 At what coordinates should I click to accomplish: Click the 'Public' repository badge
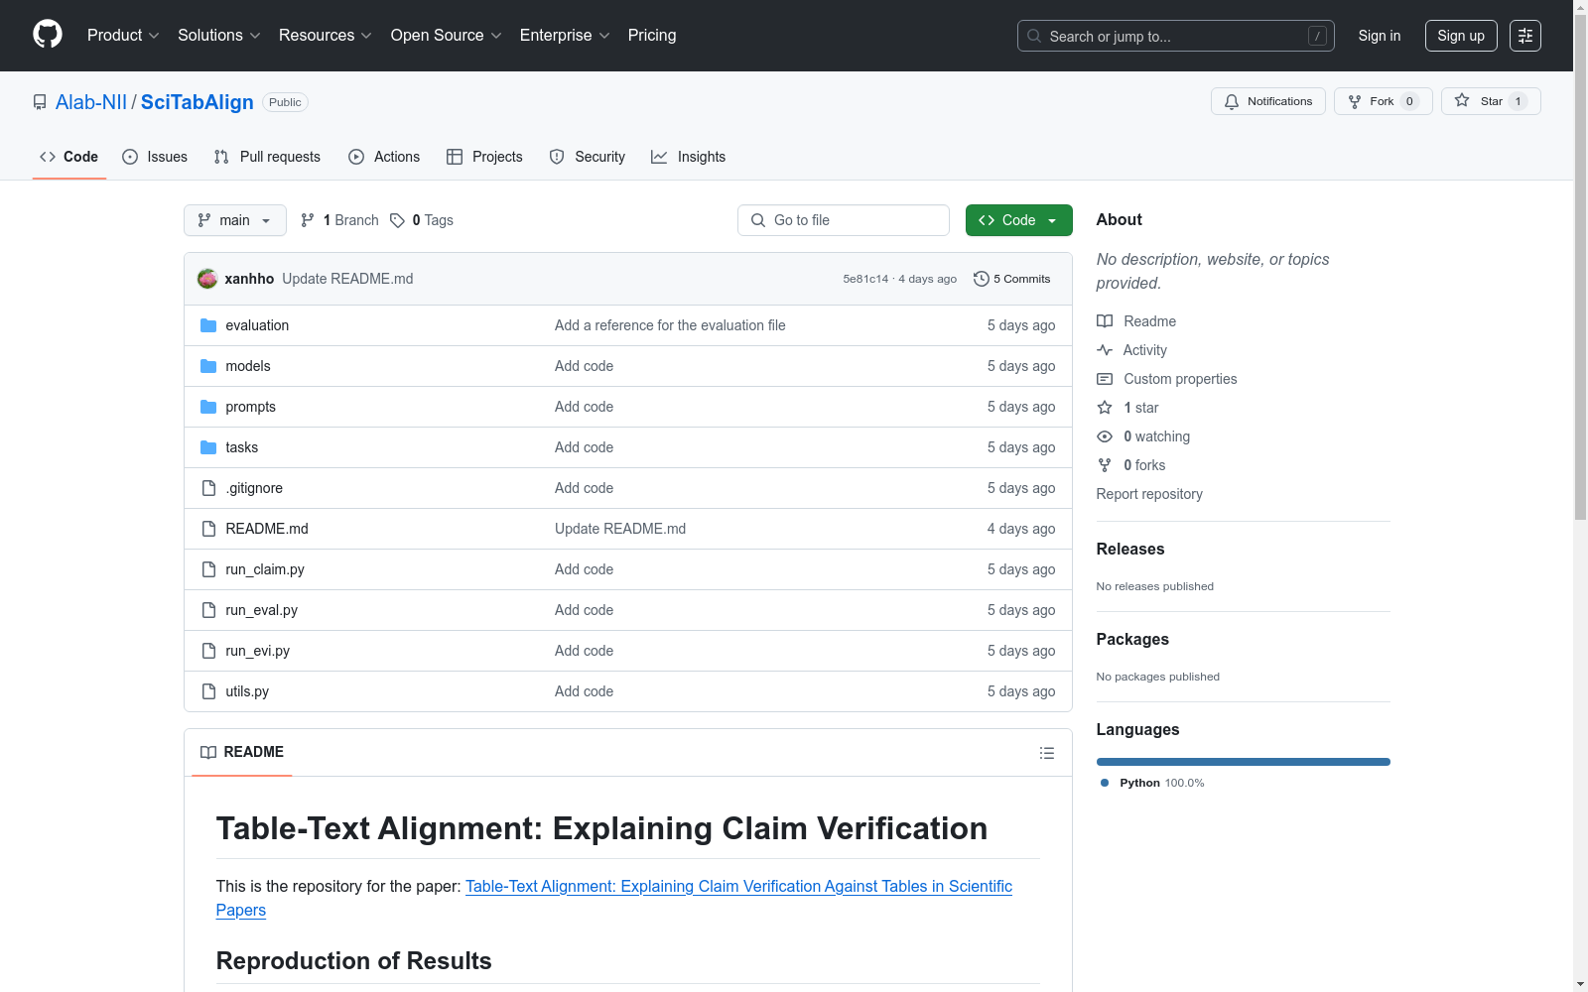click(285, 102)
